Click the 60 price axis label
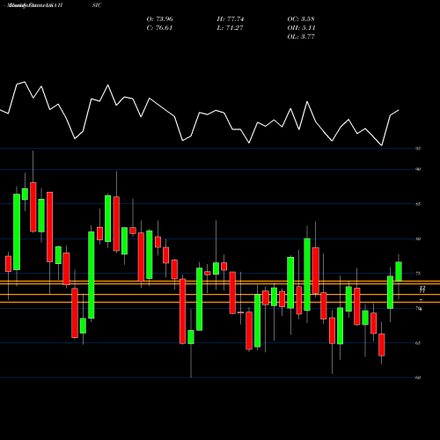Screen dimensions: 440x440 point(418,378)
